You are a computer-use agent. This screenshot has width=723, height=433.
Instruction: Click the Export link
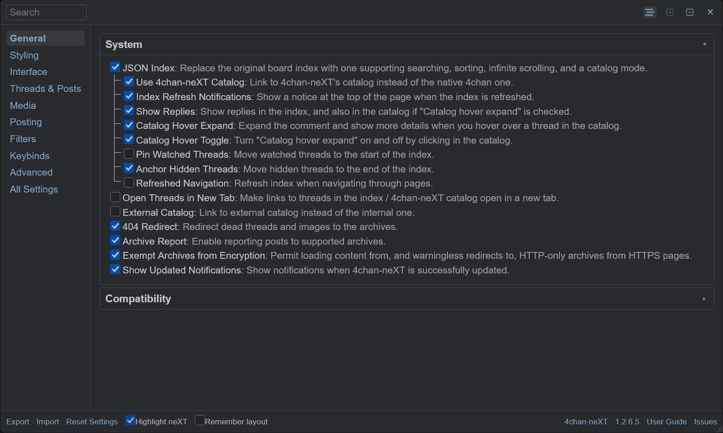tap(18, 422)
